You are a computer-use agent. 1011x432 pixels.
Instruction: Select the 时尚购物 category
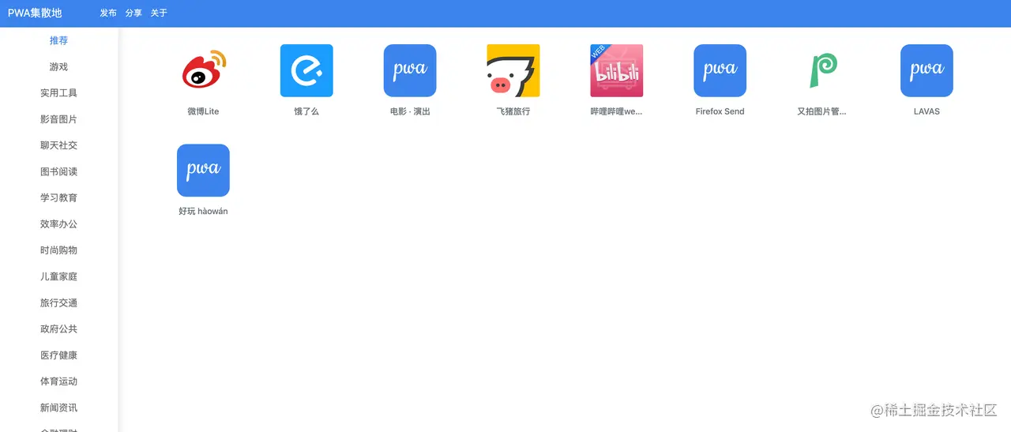point(58,250)
